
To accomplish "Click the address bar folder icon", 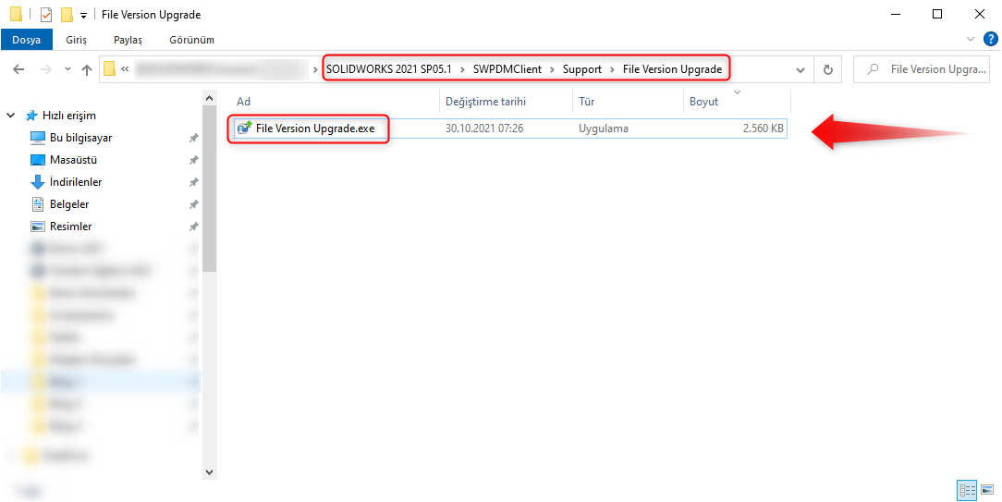I will [110, 69].
